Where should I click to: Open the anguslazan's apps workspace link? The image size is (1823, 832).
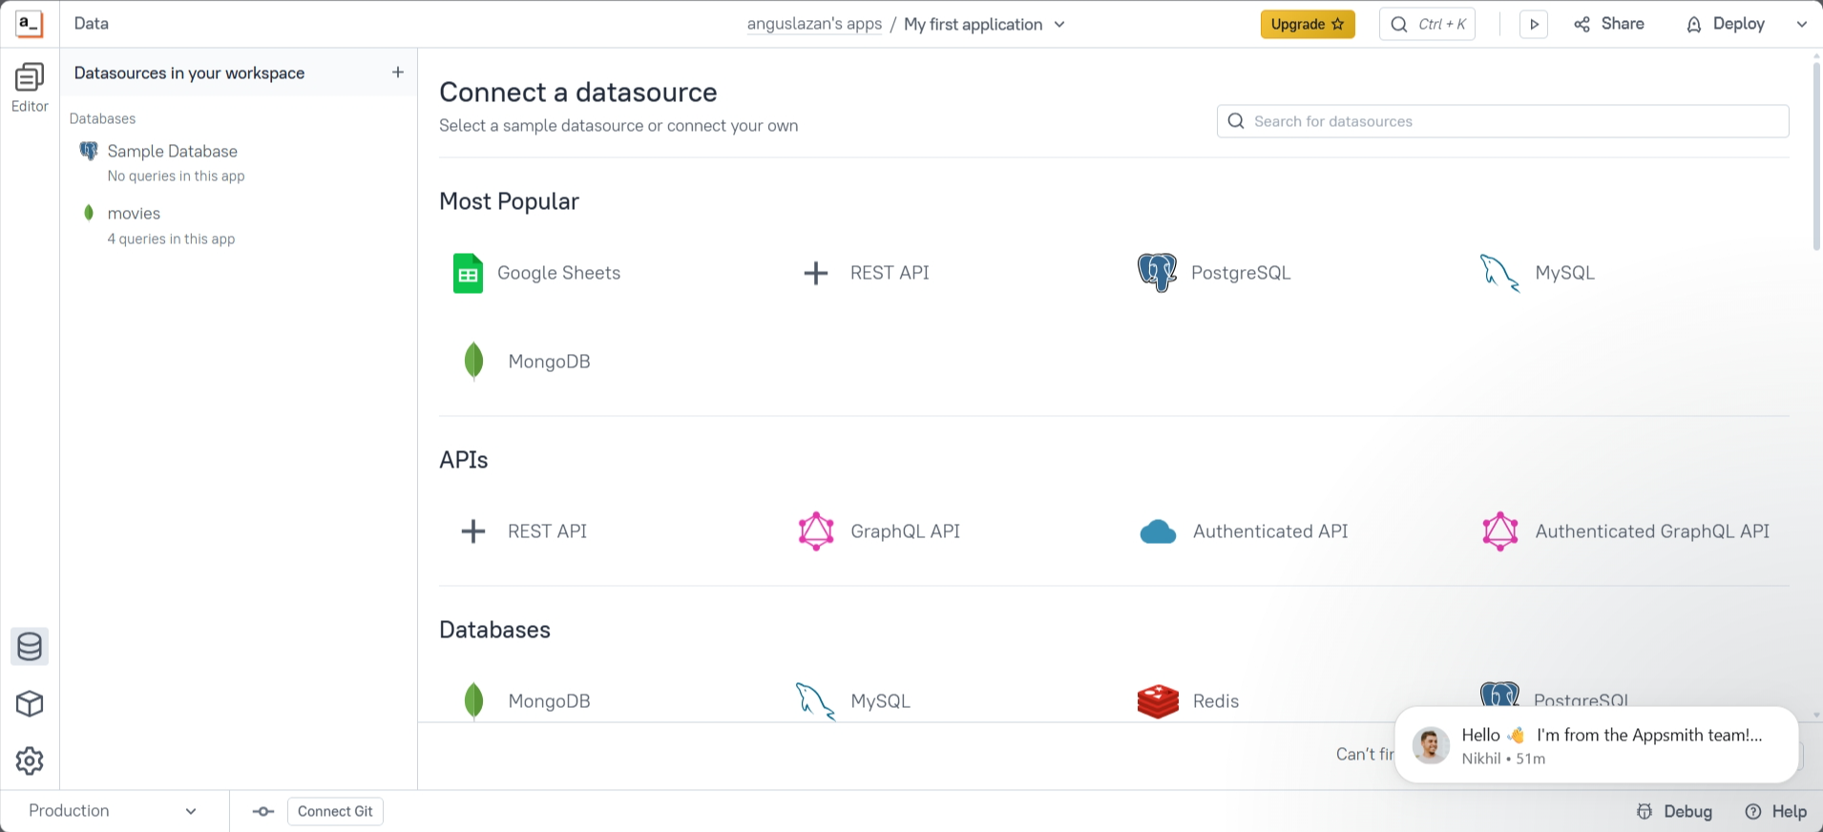[x=814, y=25]
